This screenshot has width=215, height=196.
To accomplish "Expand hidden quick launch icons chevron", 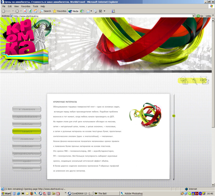I will pos(66,193).
